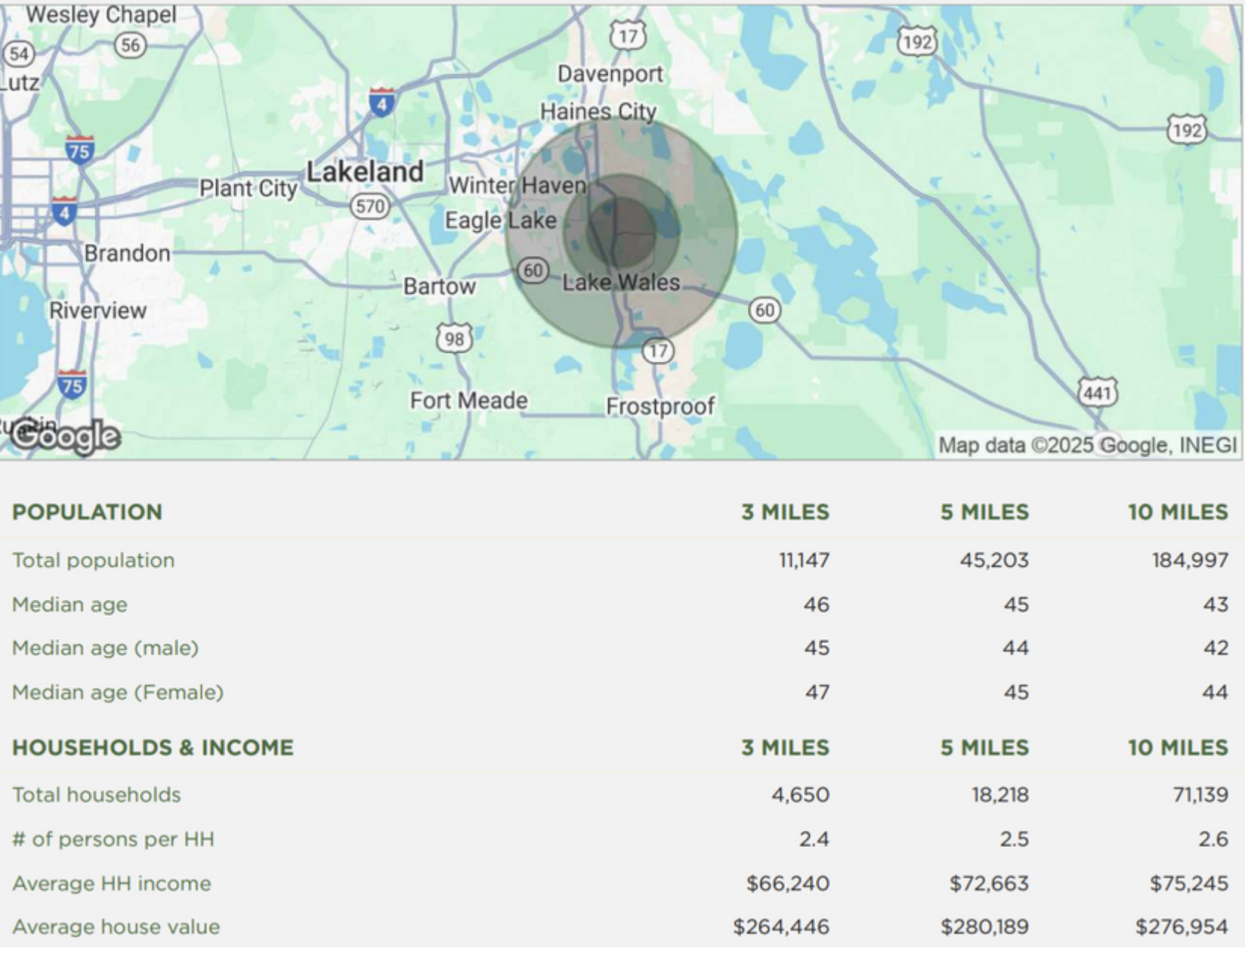This screenshot has height=955, width=1251.
Task: Click Interstate 4 shield above Brandon
Action: point(63,211)
